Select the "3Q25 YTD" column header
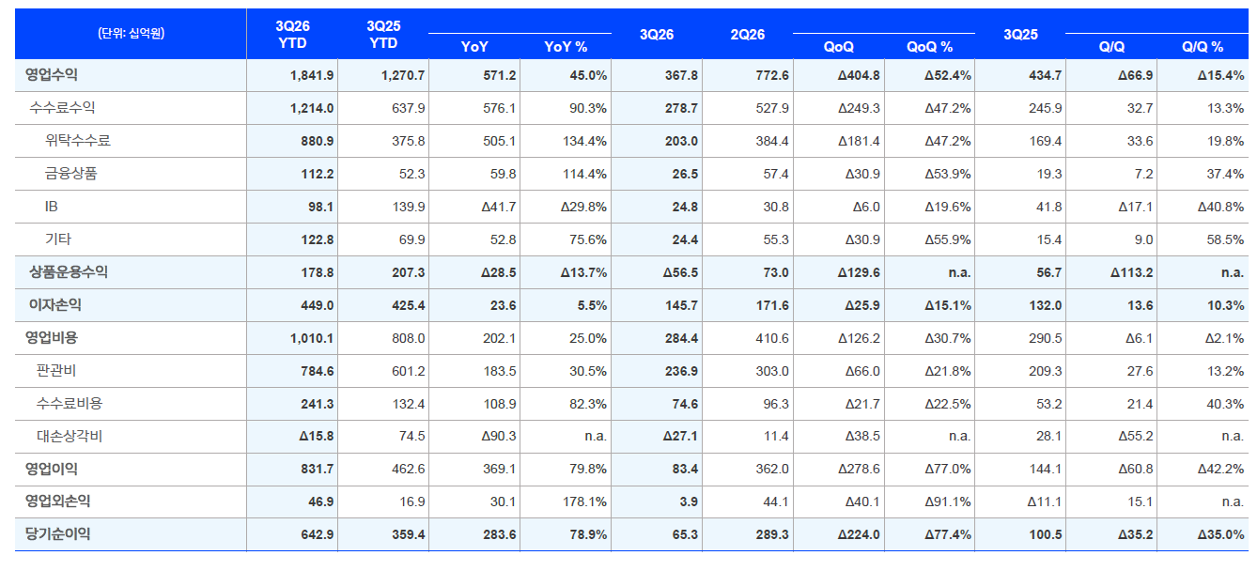This screenshot has width=1257, height=571. point(383,35)
